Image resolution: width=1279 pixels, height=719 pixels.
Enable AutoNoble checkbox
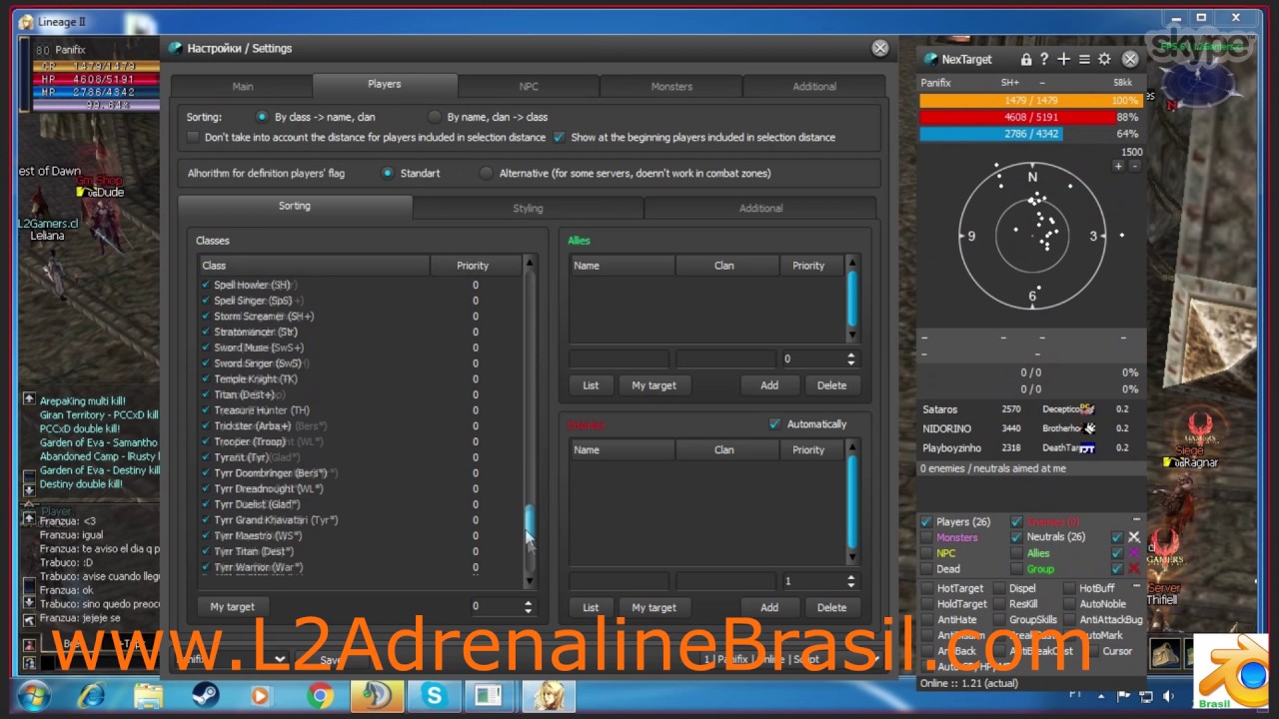(x=1070, y=604)
